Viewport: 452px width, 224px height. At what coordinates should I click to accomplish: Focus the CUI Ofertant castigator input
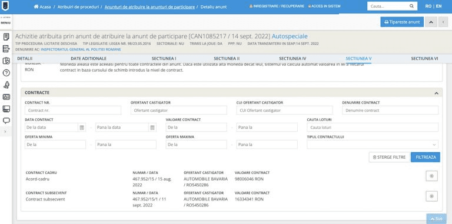(x=284, y=111)
